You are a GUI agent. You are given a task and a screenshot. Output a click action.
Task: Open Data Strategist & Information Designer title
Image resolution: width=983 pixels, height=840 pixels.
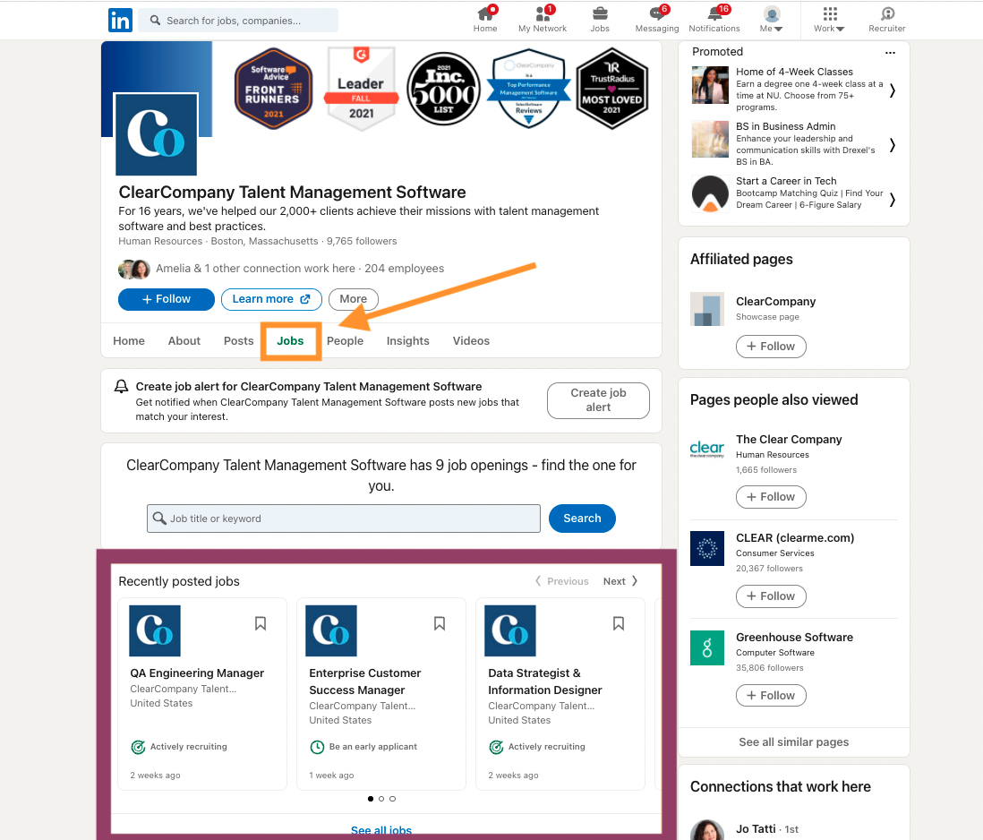pyautogui.click(x=545, y=681)
